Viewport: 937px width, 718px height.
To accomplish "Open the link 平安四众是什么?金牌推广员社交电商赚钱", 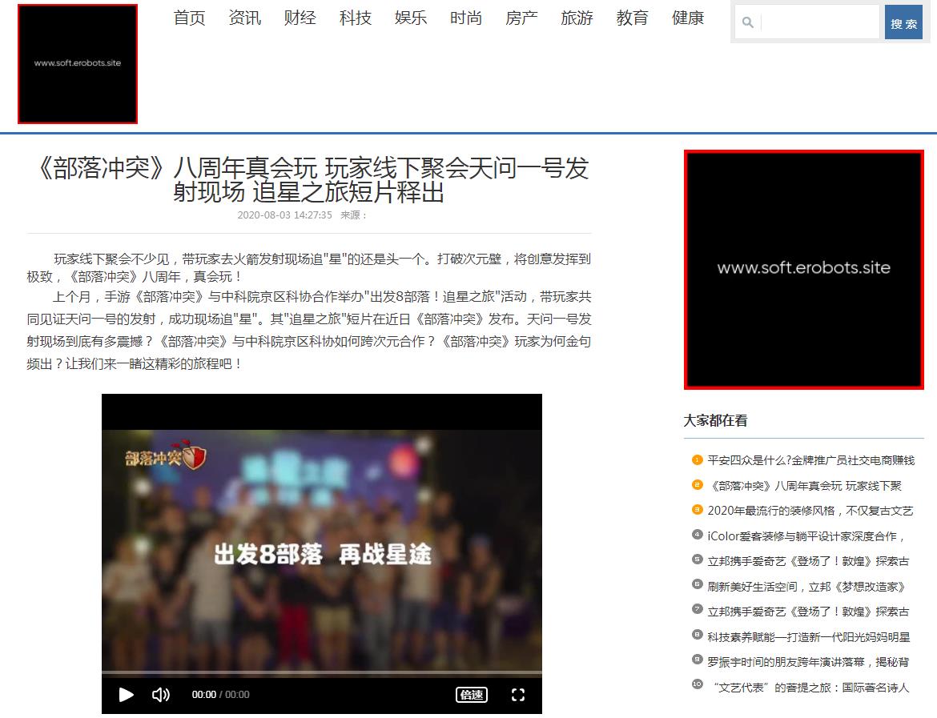I will [811, 460].
